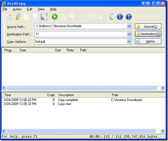
Task: Click the Source(1) button
Action: 148,26
